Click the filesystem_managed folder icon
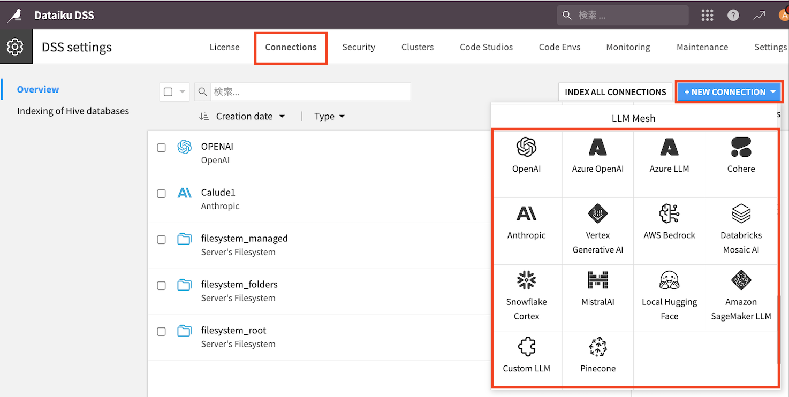Viewport: 789px width, 397px height. pyautogui.click(x=185, y=239)
